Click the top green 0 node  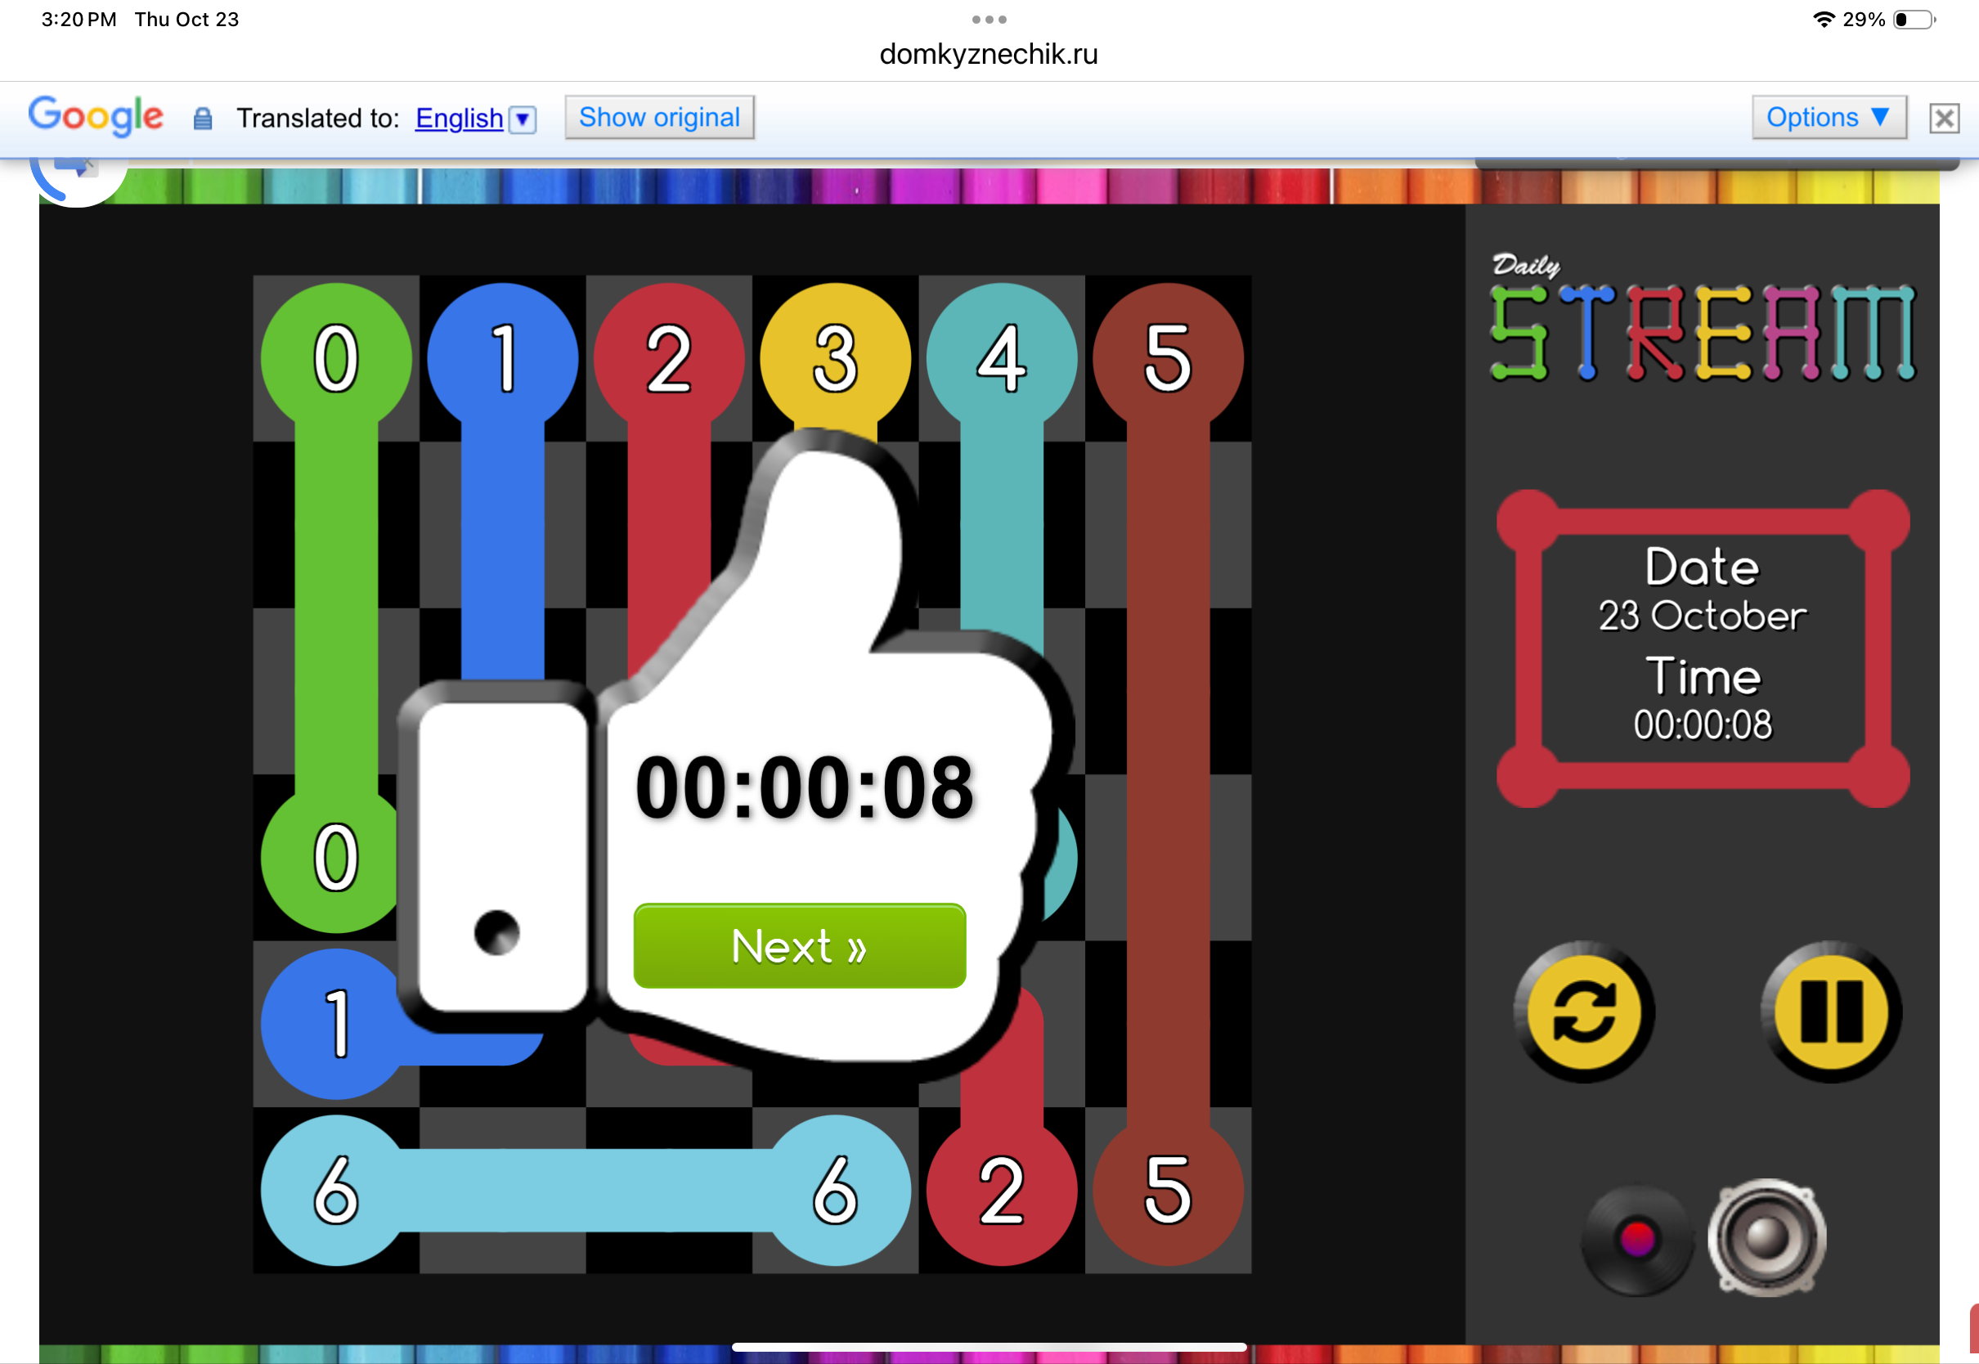point(336,357)
